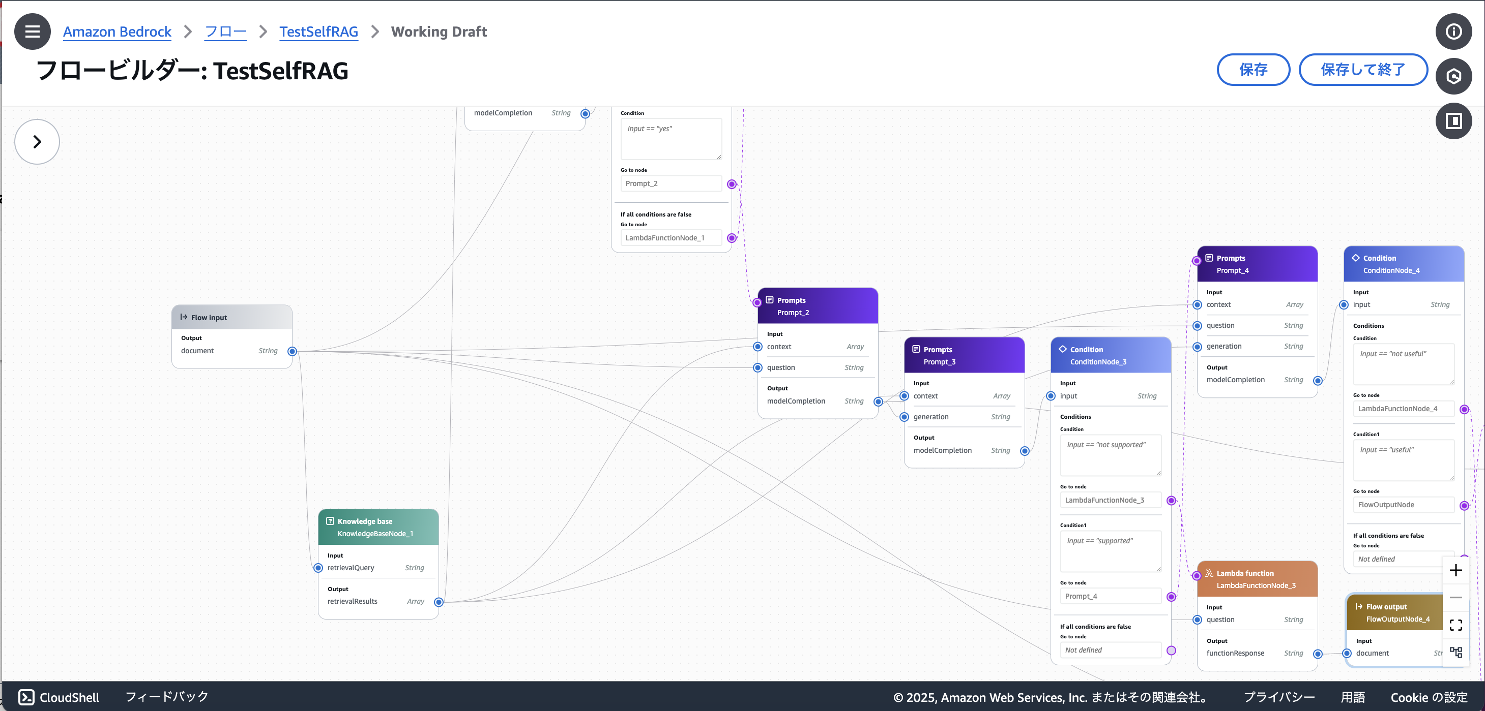Screen dimensions: 1485x711
Task: Zoom out with the minus control
Action: tap(1455, 598)
